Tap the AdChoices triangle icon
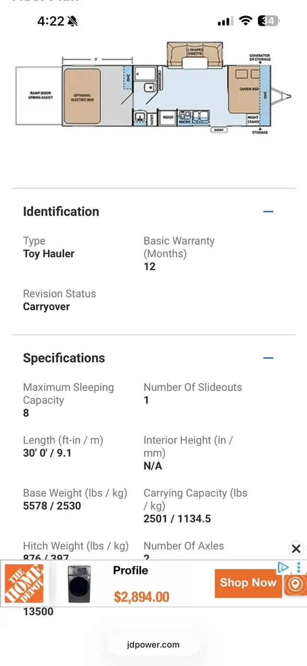 point(283,568)
